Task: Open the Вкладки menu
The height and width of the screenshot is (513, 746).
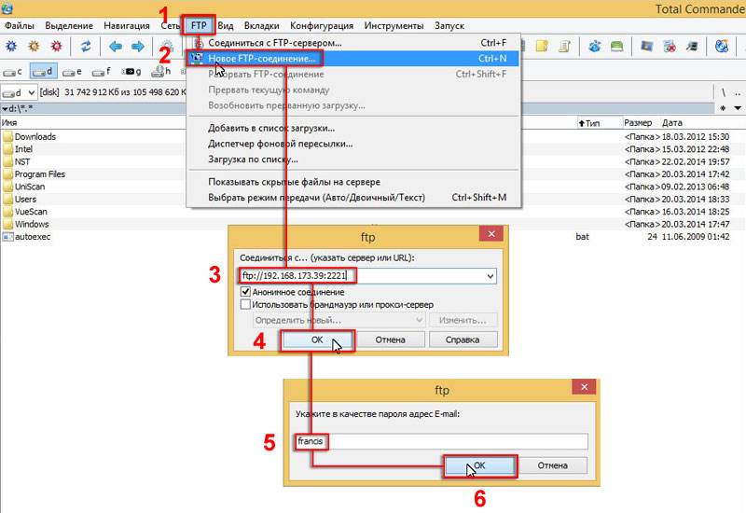Action: pyautogui.click(x=262, y=26)
